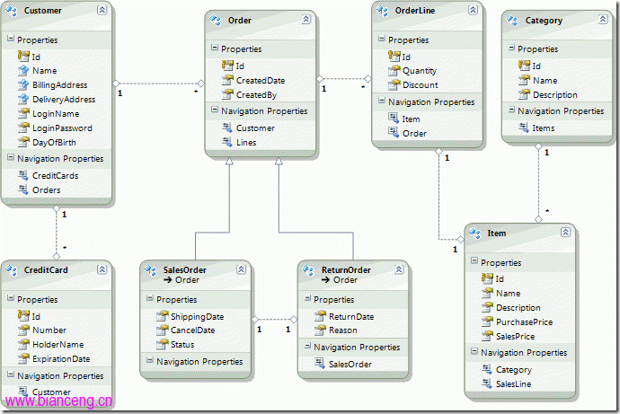620x414 pixels.
Task: Collapse the Item entity using its chevron
Action: 565,233
